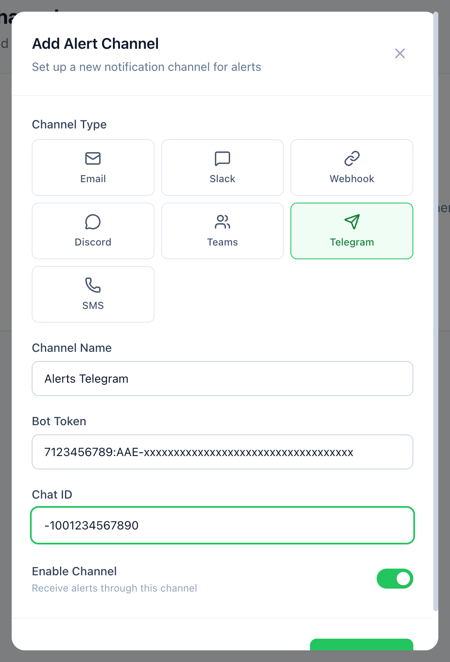Select the SMS channel type
450x662 pixels.
pos(93,294)
